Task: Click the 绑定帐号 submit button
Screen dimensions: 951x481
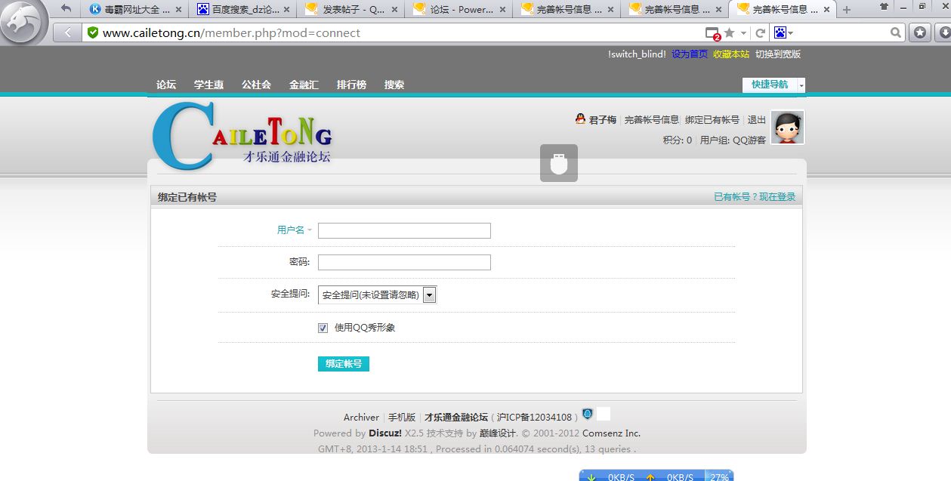Action: [344, 364]
